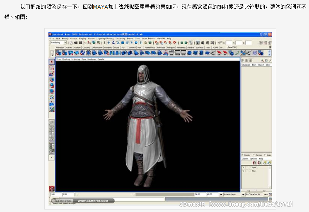Click the Universal Manipulator tool icon
The image size is (309, 212).
pos(52,98)
